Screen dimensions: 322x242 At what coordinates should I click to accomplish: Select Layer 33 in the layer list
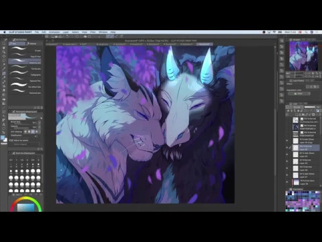[x=306, y=161]
